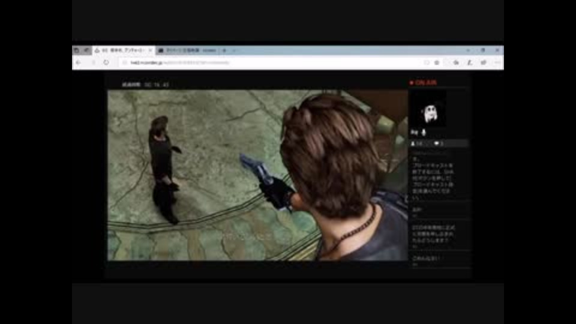Open a new tab with plus button

(224, 50)
